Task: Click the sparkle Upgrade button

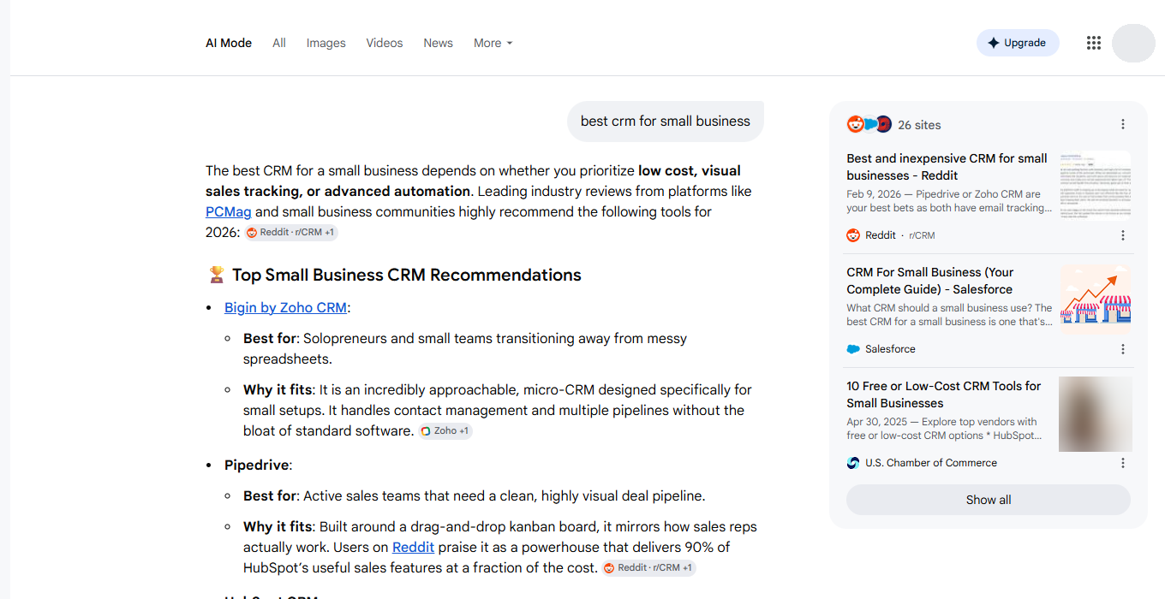Action: (x=1018, y=43)
